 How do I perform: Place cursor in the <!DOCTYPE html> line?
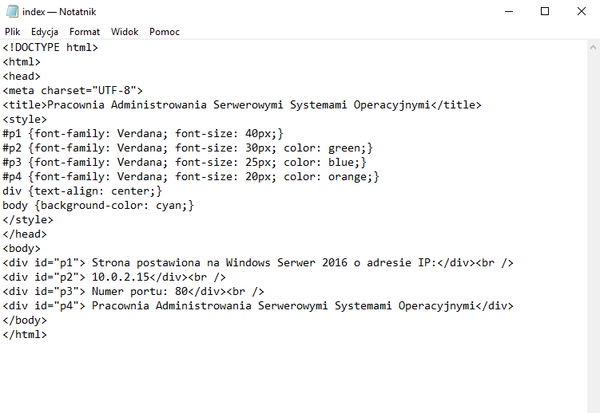click(x=50, y=48)
